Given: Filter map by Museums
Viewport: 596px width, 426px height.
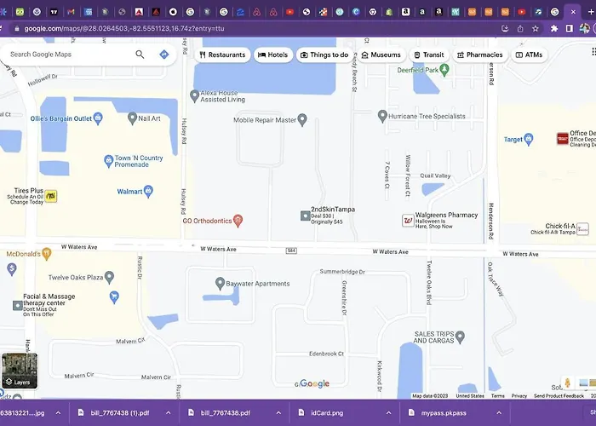Looking at the screenshot, I should (x=381, y=55).
